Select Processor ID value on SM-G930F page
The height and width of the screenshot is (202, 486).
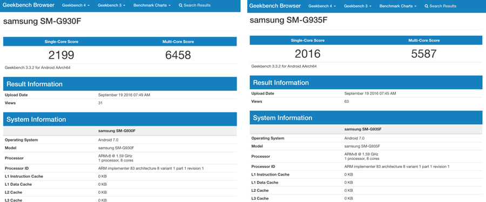tap(151, 168)
